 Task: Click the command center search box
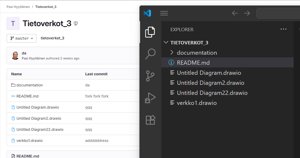coord(278,13)
